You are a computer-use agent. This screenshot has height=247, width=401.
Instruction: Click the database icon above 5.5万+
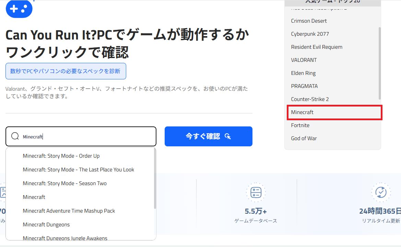pos(256,192)
